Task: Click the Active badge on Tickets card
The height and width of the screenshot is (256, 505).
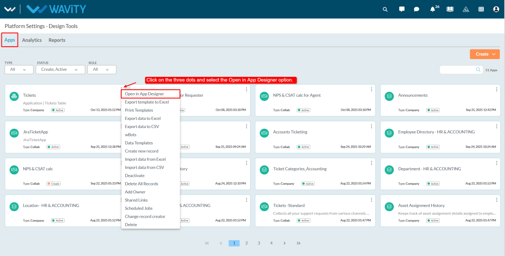Action: point(58,110)
